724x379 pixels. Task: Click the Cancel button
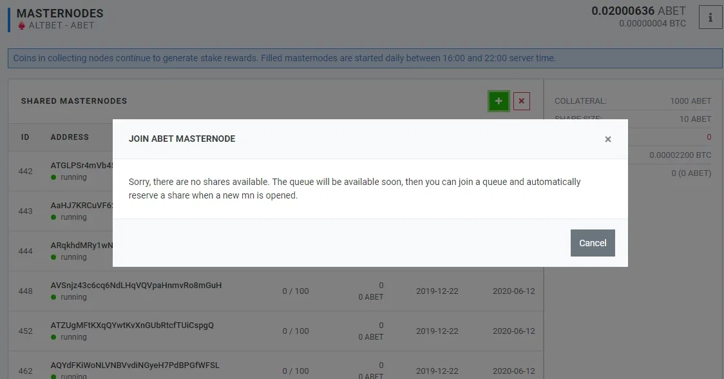point(593,243)
